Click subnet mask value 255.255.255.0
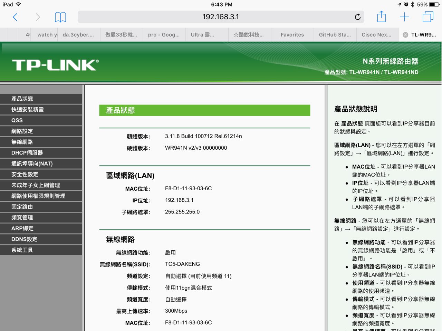 (x=182, y=212)
